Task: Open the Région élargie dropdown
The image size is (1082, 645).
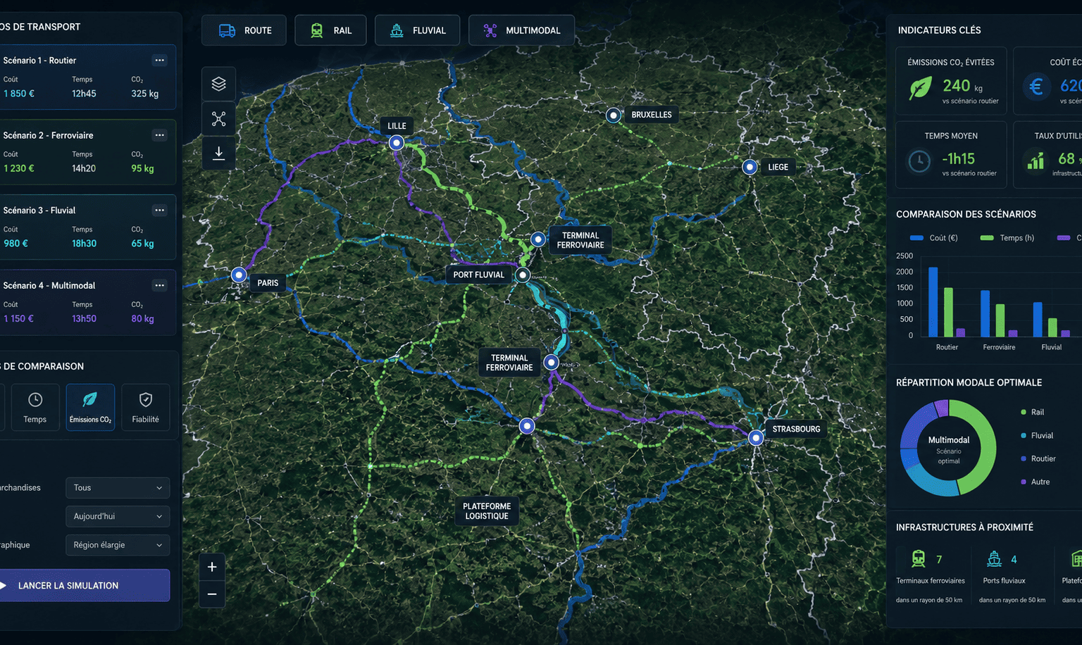Action: (x=118, y=545)
